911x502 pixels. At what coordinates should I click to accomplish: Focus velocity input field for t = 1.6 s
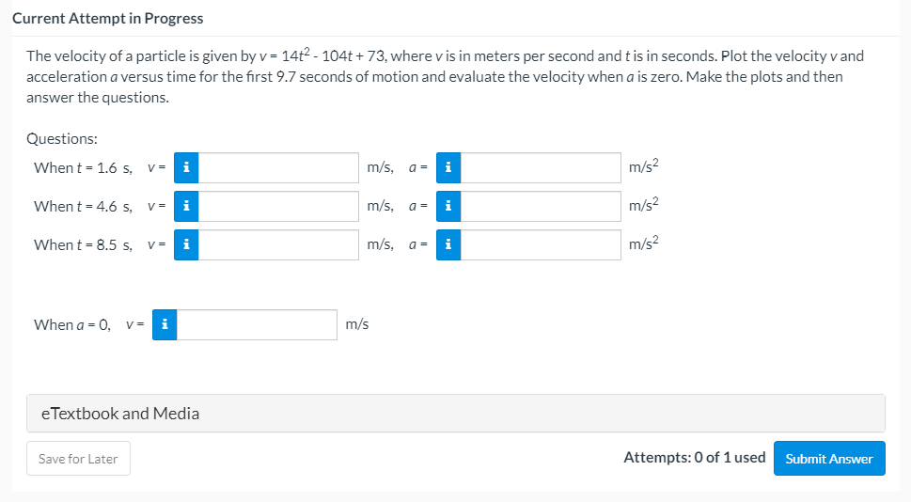(278, 168)
